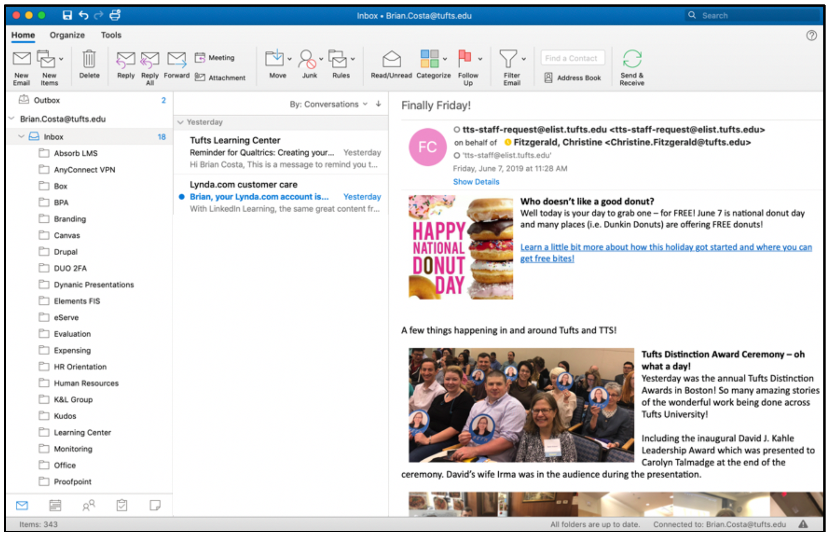Open the Tasks view icon

122,505
